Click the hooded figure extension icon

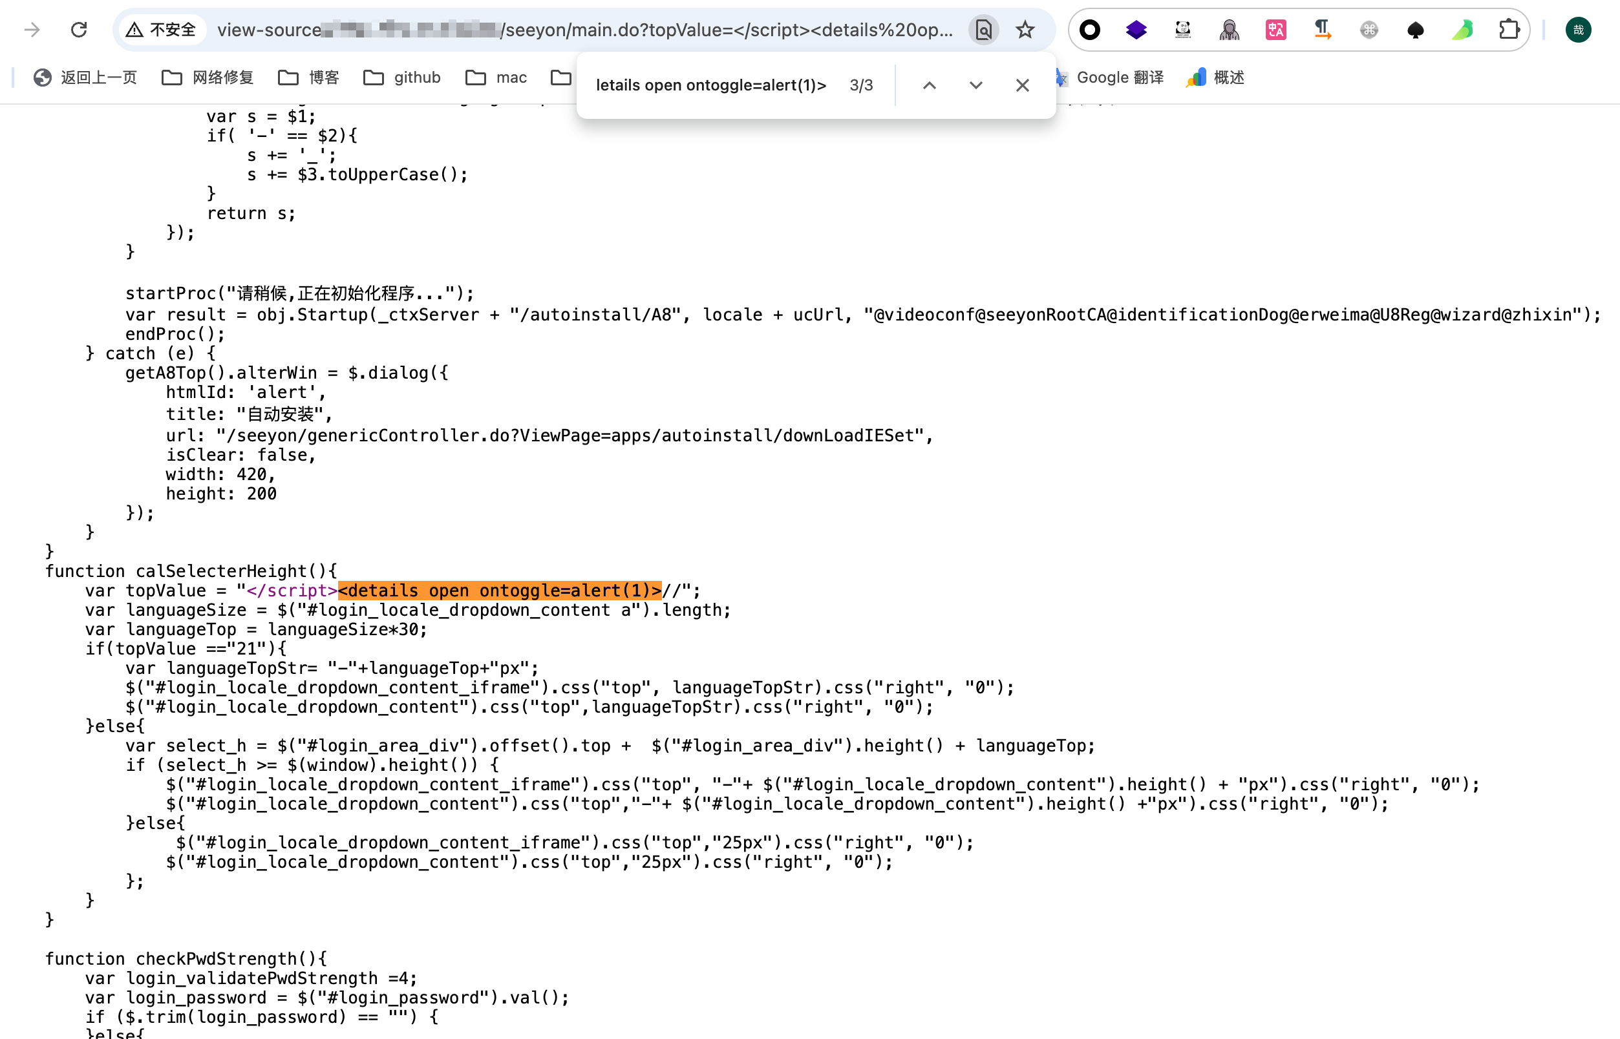click(x=1229, y=30)
